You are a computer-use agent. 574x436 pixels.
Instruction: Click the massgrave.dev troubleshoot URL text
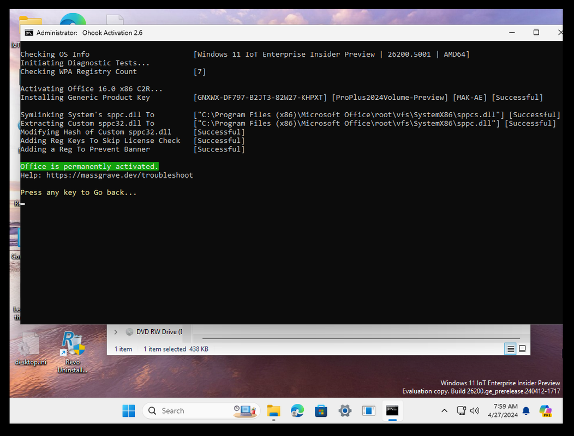pos(119,175)
